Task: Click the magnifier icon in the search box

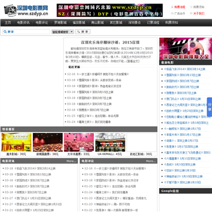Action: click(5, 32)
